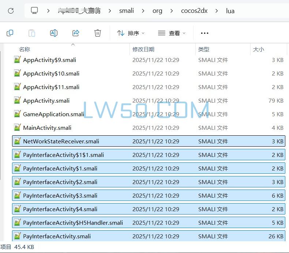The height and width of the screenshot is (253, 289).
Task: Click the Paste toolbar icon
Action: pyautogui.click(x=32, y=33)
